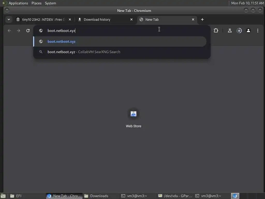This screenshot has width=265, height=199.
Task: Click the globe icon in the address bar
Action: coord(41,31)
